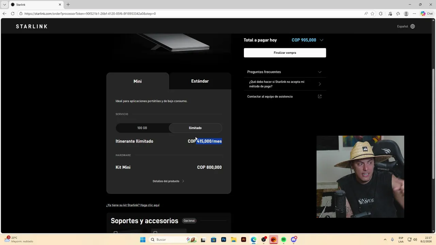The height and width of the screenshot is (245, 436).
Task: Open browser Settings and more menu
Action: click(x=414, y=14)
